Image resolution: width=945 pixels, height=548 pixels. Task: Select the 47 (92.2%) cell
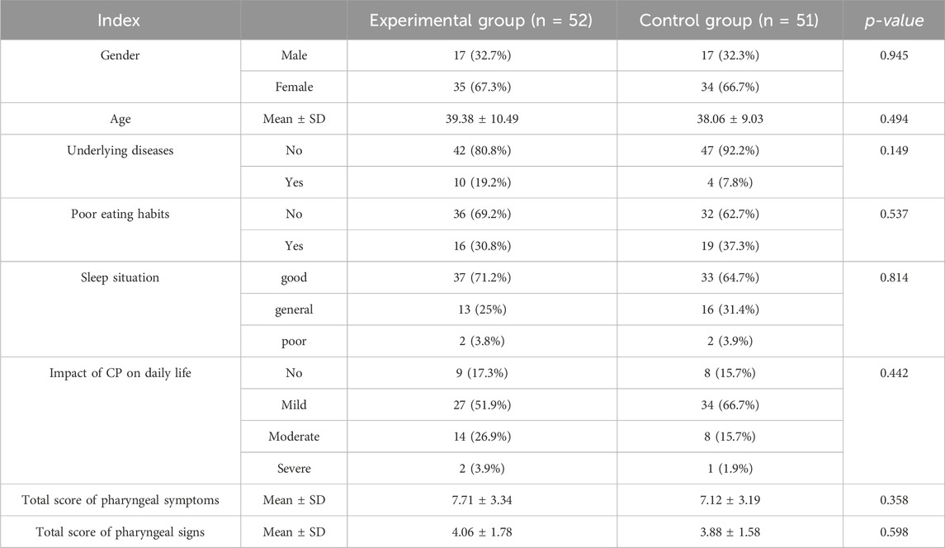[x=730, y=151]
